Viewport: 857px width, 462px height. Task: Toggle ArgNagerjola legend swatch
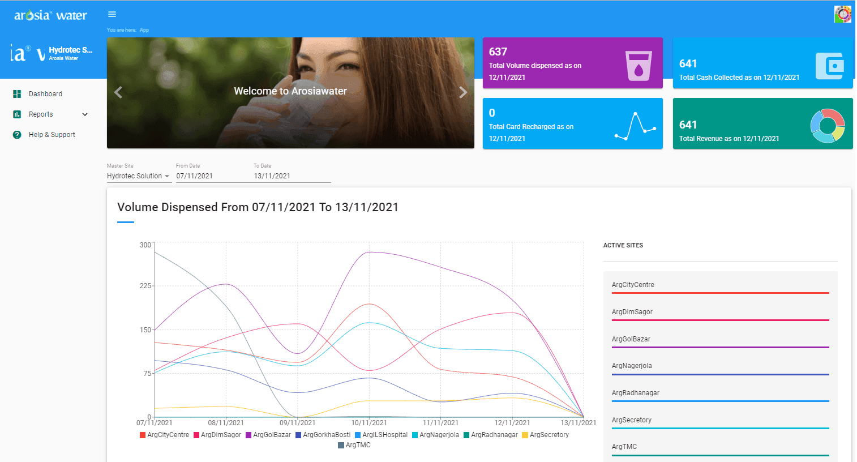(415, 435)
